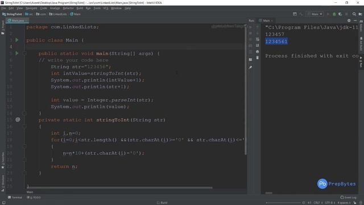Image resolution: width=364 pixels, height=205 pixels.
Task: Open Maven side panel
Action: point(361,26)
